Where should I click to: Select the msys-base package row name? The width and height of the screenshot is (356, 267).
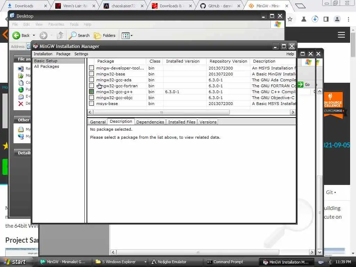coord(107,104)
